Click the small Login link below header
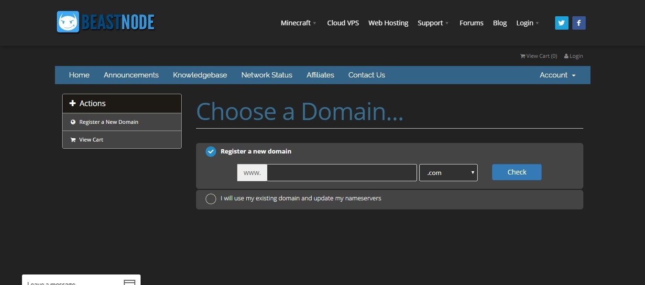Viewport: 645px width, 285px height. pyautogui.click(x=574, y=56)
